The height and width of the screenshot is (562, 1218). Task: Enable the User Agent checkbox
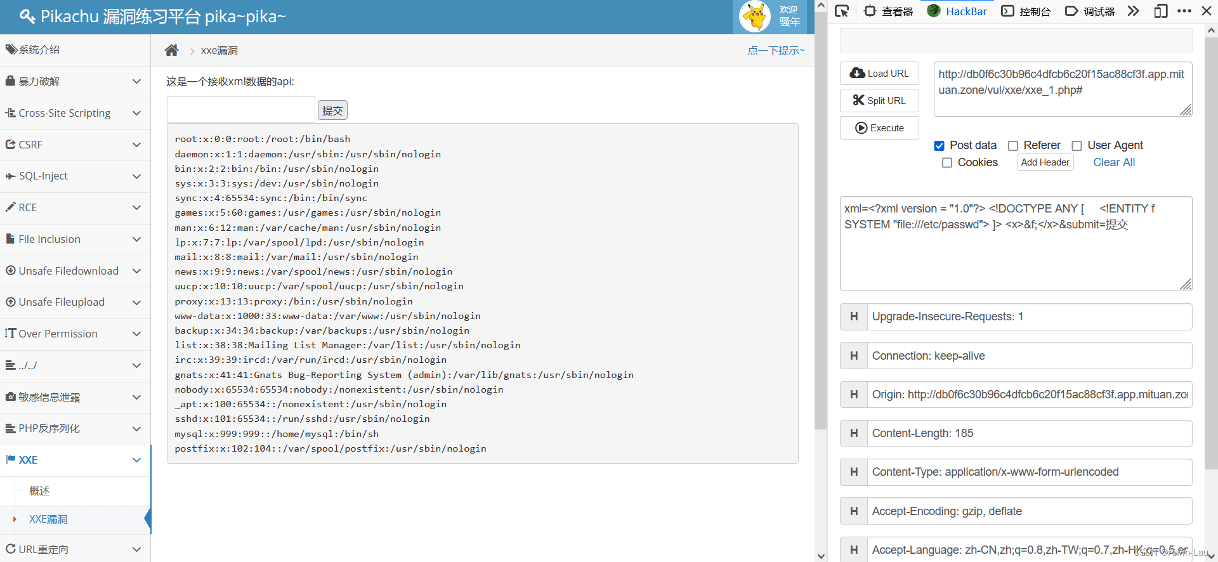click(1077, 146)
